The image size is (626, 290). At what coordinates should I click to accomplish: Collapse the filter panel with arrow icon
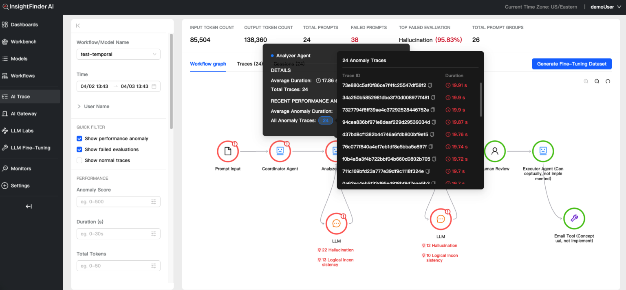tap(78, 26)
